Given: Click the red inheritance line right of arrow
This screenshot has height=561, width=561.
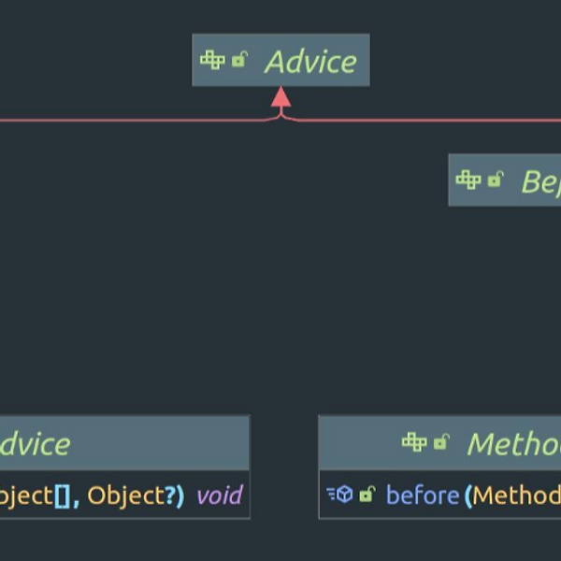Looking at the screenshot, I should [x=429, y=121].
